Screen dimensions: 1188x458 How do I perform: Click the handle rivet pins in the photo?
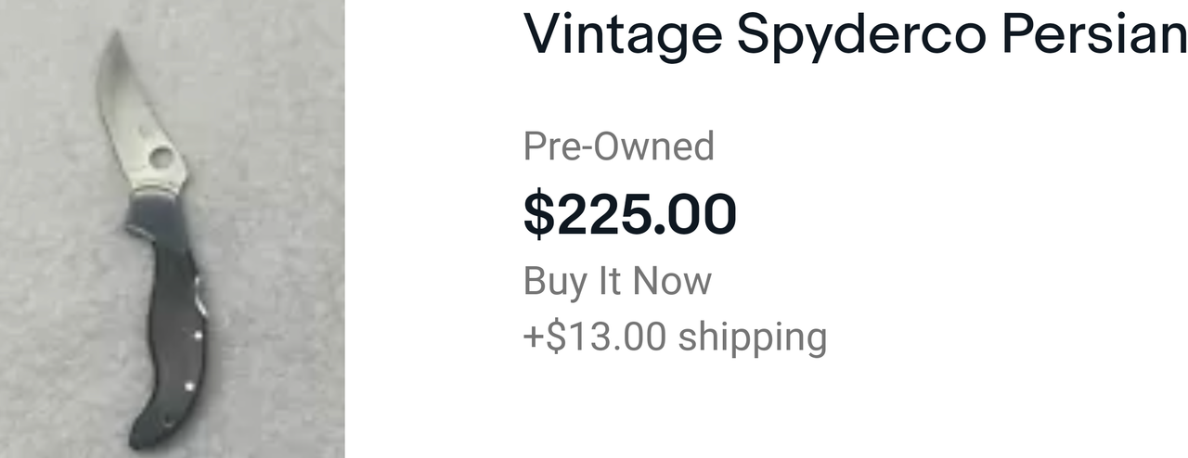(x=196, y=337)
